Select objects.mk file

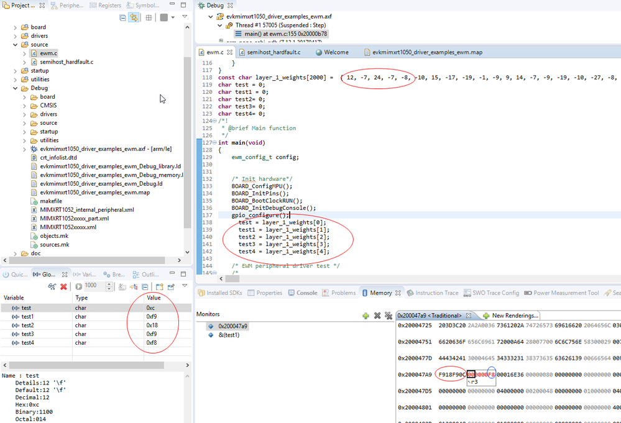(x=54, y=236)
